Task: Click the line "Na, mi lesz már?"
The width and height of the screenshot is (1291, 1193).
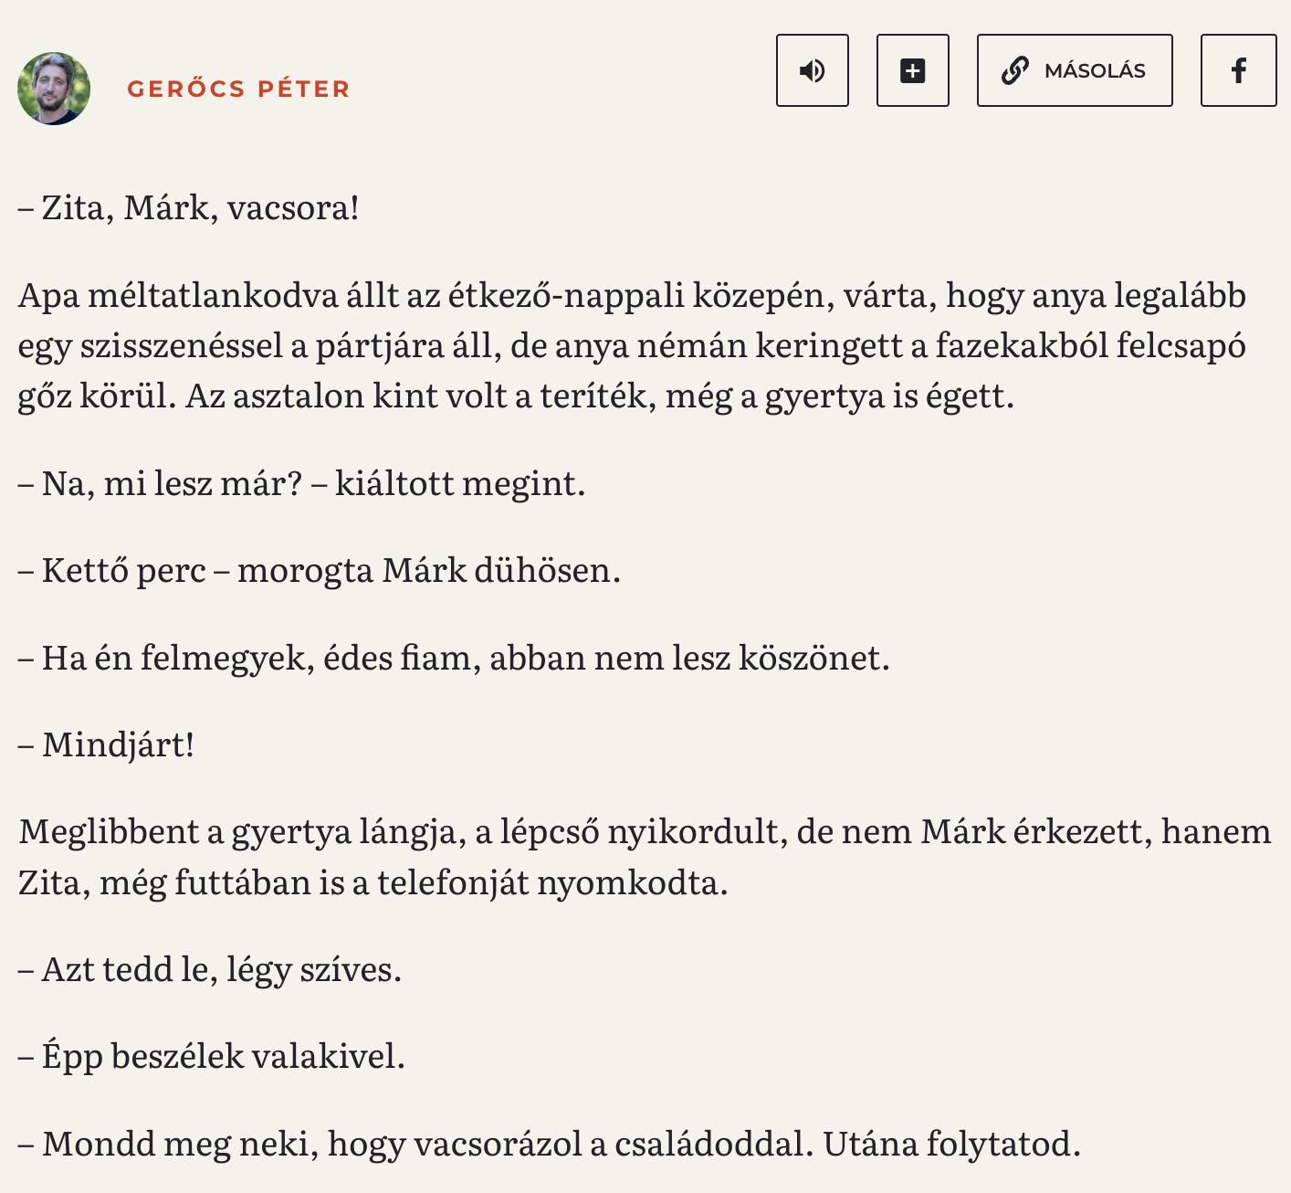Action: coord(301,482)
